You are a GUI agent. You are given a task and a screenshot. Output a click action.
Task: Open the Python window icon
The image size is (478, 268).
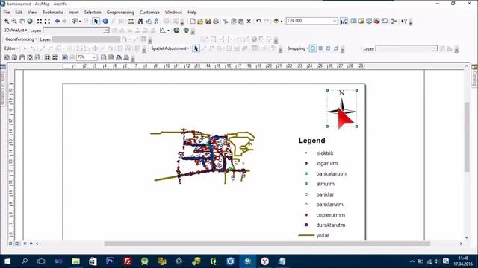[x=385, y=22]
